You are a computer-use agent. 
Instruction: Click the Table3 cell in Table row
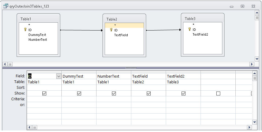point(183,82)
